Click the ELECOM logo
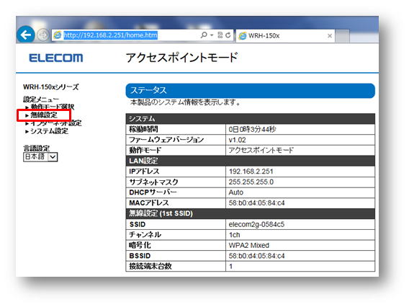The width and height of the screenshot is (409, 307). pyautogui.click(x=56, y=58)
